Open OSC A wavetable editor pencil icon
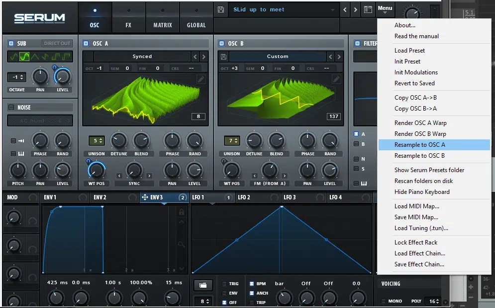Image resolution: width=495 pixels, height=308 pixels. click(201, 79)
